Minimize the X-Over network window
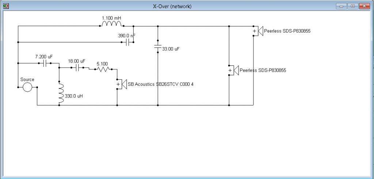374x179 pixels. (x=341, y=6)
